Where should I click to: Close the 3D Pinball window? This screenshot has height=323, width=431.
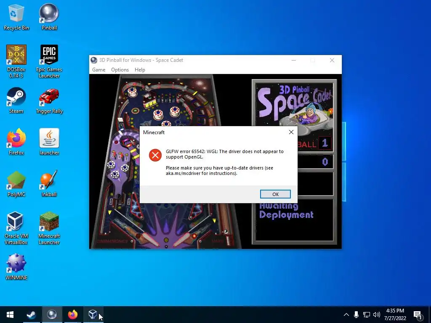click(x=332, y=60)
